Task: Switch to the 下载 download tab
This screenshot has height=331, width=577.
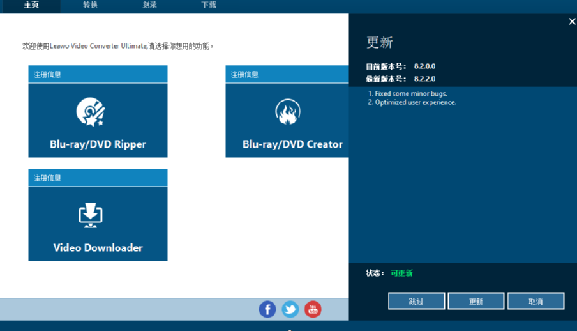Action: click(209, 5)
